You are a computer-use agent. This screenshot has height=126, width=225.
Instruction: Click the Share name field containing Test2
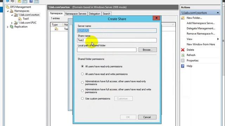117,40
